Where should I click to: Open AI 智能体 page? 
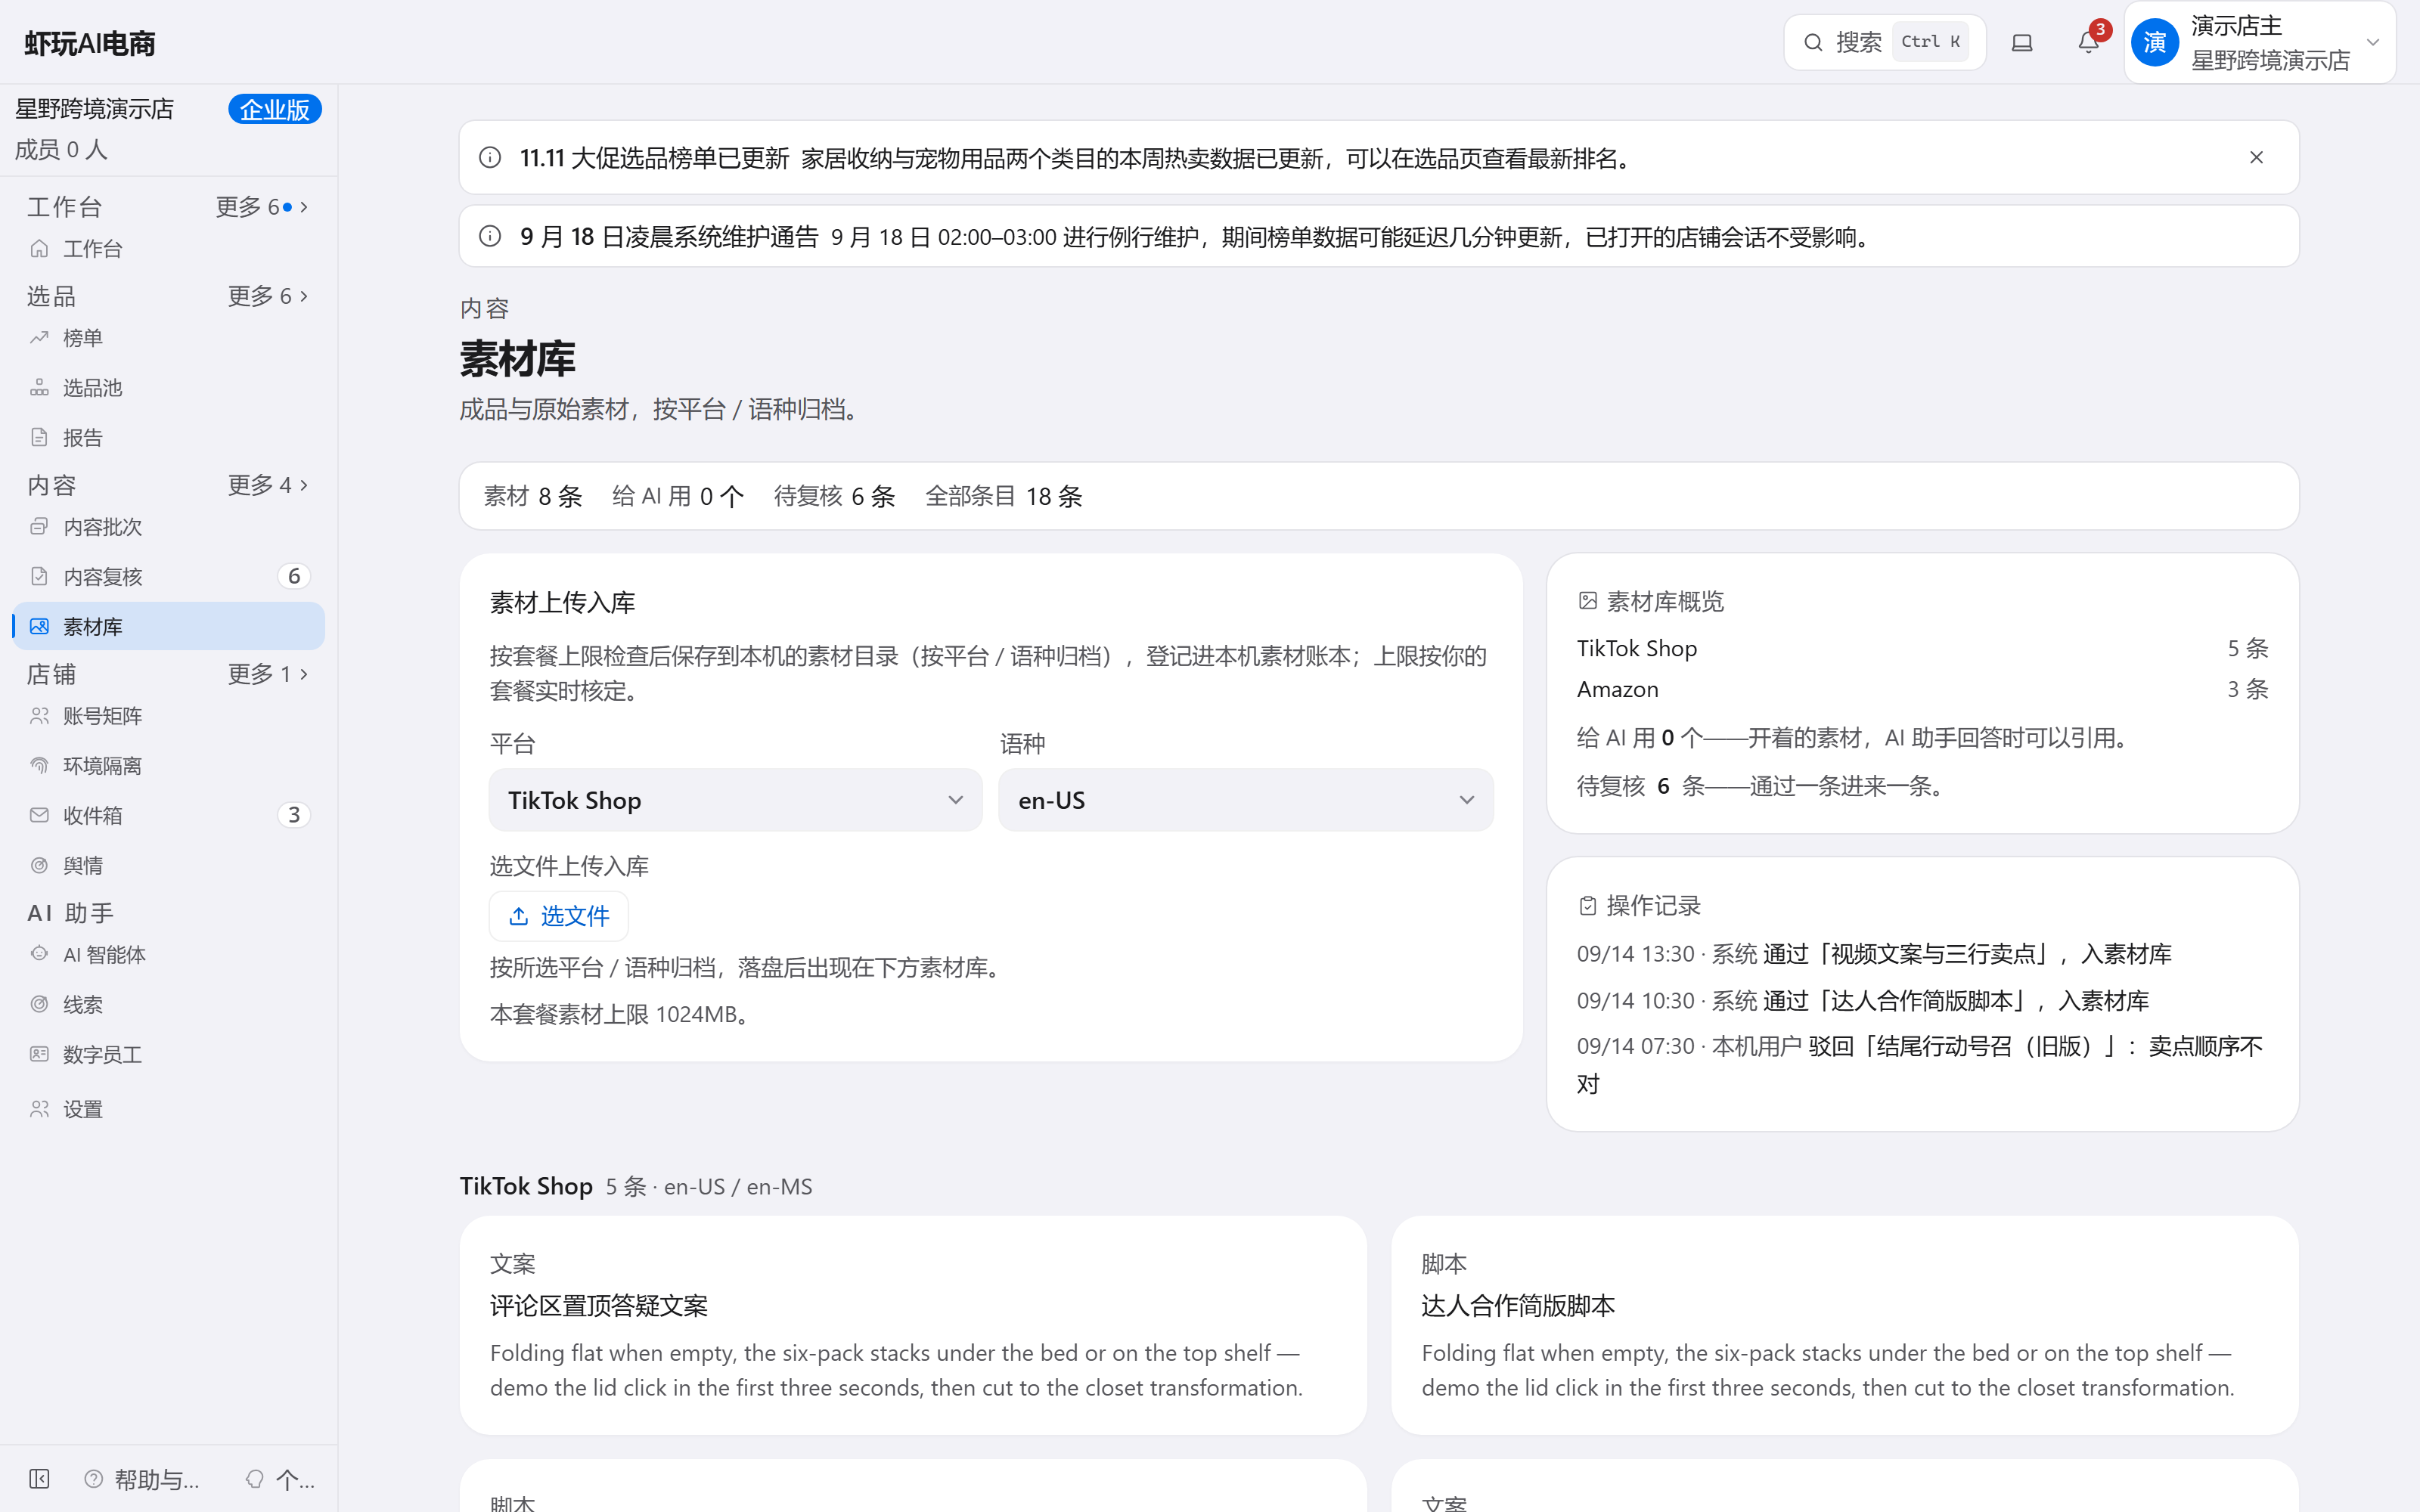pyautogui.click(x=168, y=955)
